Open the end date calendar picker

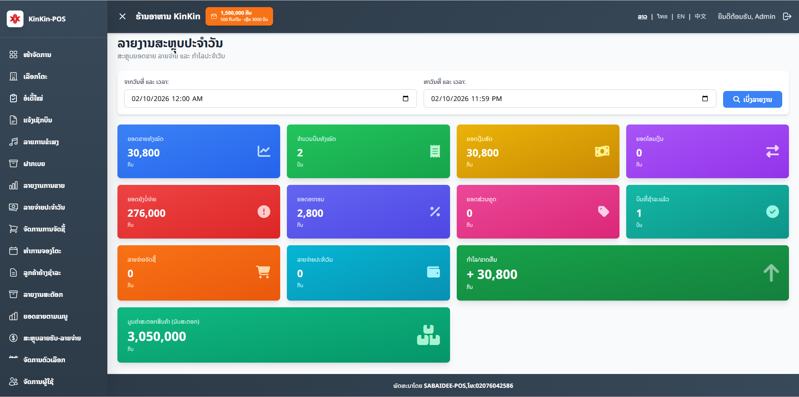point(705,99)
